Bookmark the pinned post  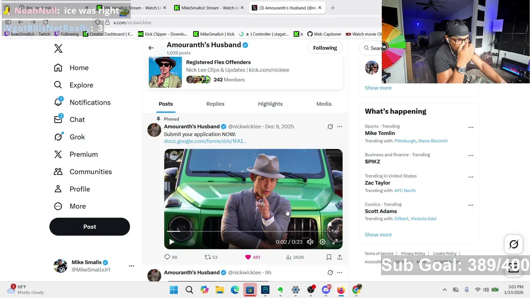pos(329,257)
